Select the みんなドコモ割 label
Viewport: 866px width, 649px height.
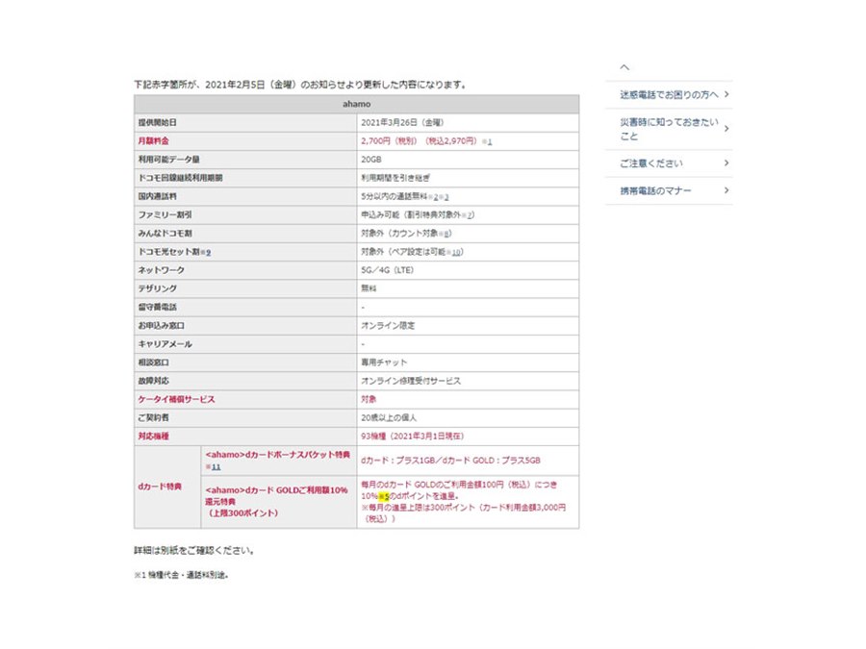pyautogui.click(x=166, y=234)
